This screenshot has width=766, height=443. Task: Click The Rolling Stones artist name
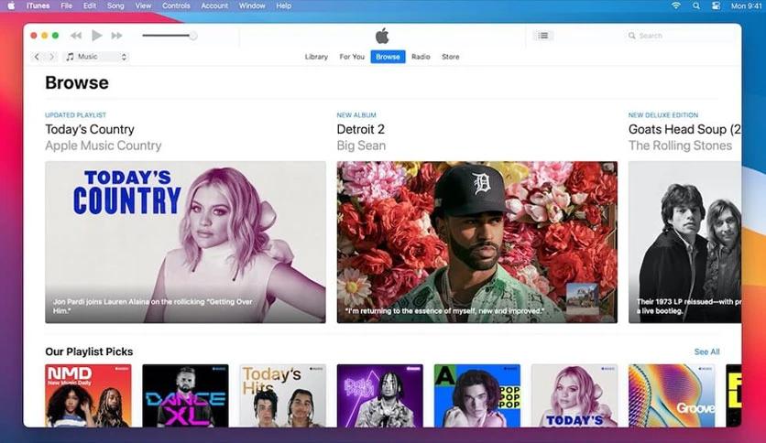point(680,146)
